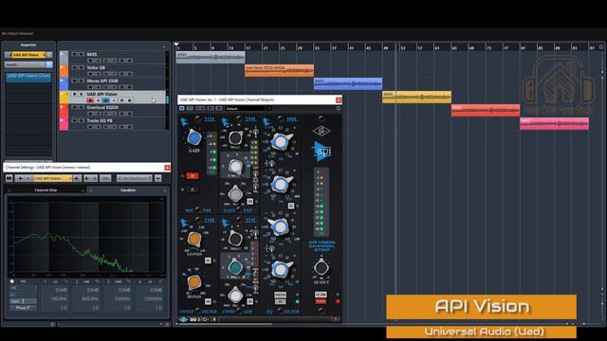The image size is (607, 341).
Task: Click the top 550L EQ band knob
Action: [x=281, y=141]
